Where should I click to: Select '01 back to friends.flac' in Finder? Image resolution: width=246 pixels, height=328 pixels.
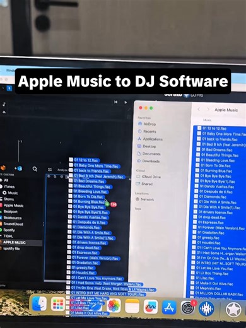(x=220, y=139)
